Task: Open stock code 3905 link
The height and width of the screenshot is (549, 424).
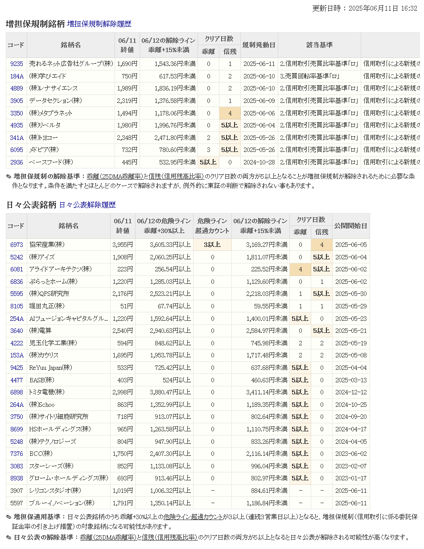Action: (x=16, y=101)
